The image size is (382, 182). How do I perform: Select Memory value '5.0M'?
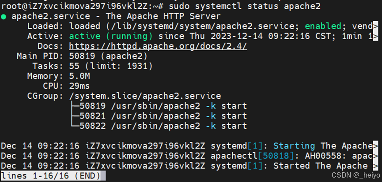[x=79, y=76]
